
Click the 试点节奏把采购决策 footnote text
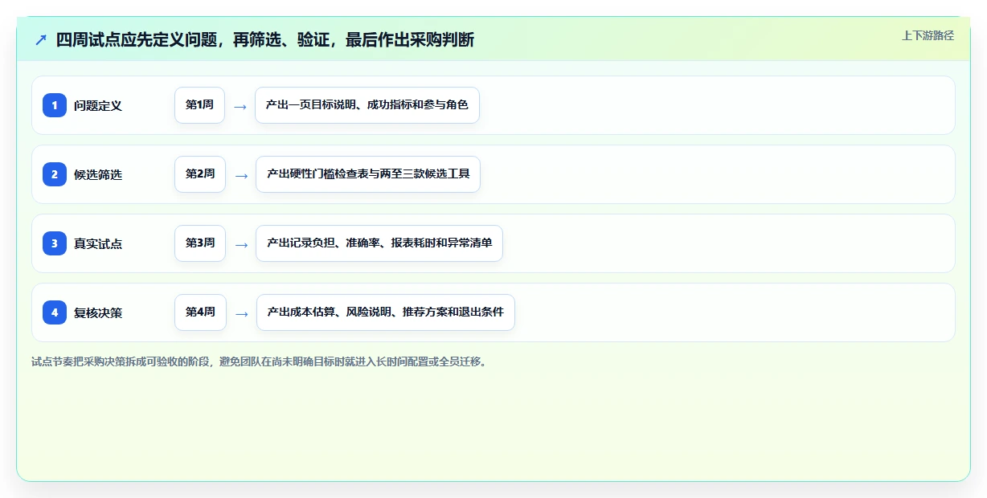pos(259,361)
